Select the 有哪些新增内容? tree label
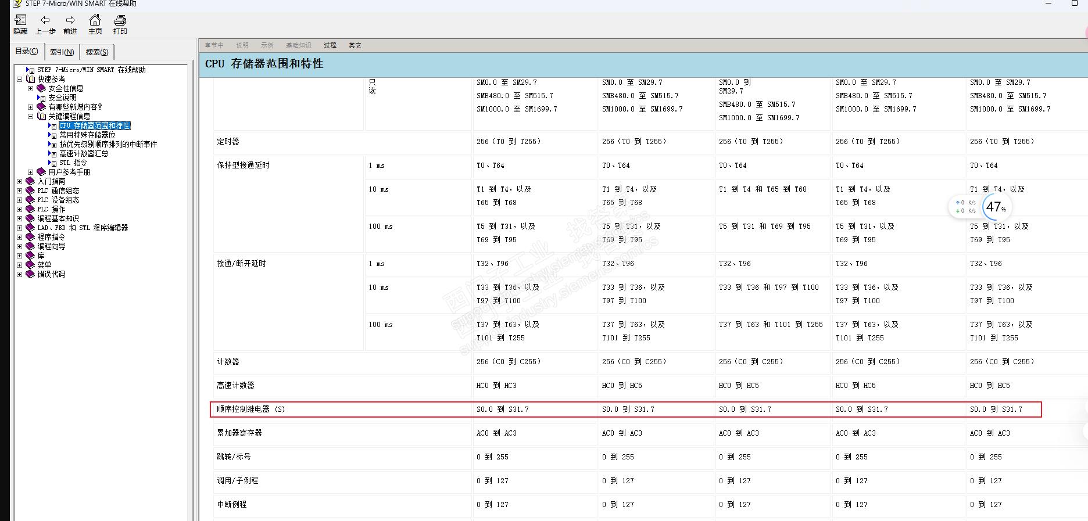Screen dimensions: 1088x521 (x=75, y=107)
